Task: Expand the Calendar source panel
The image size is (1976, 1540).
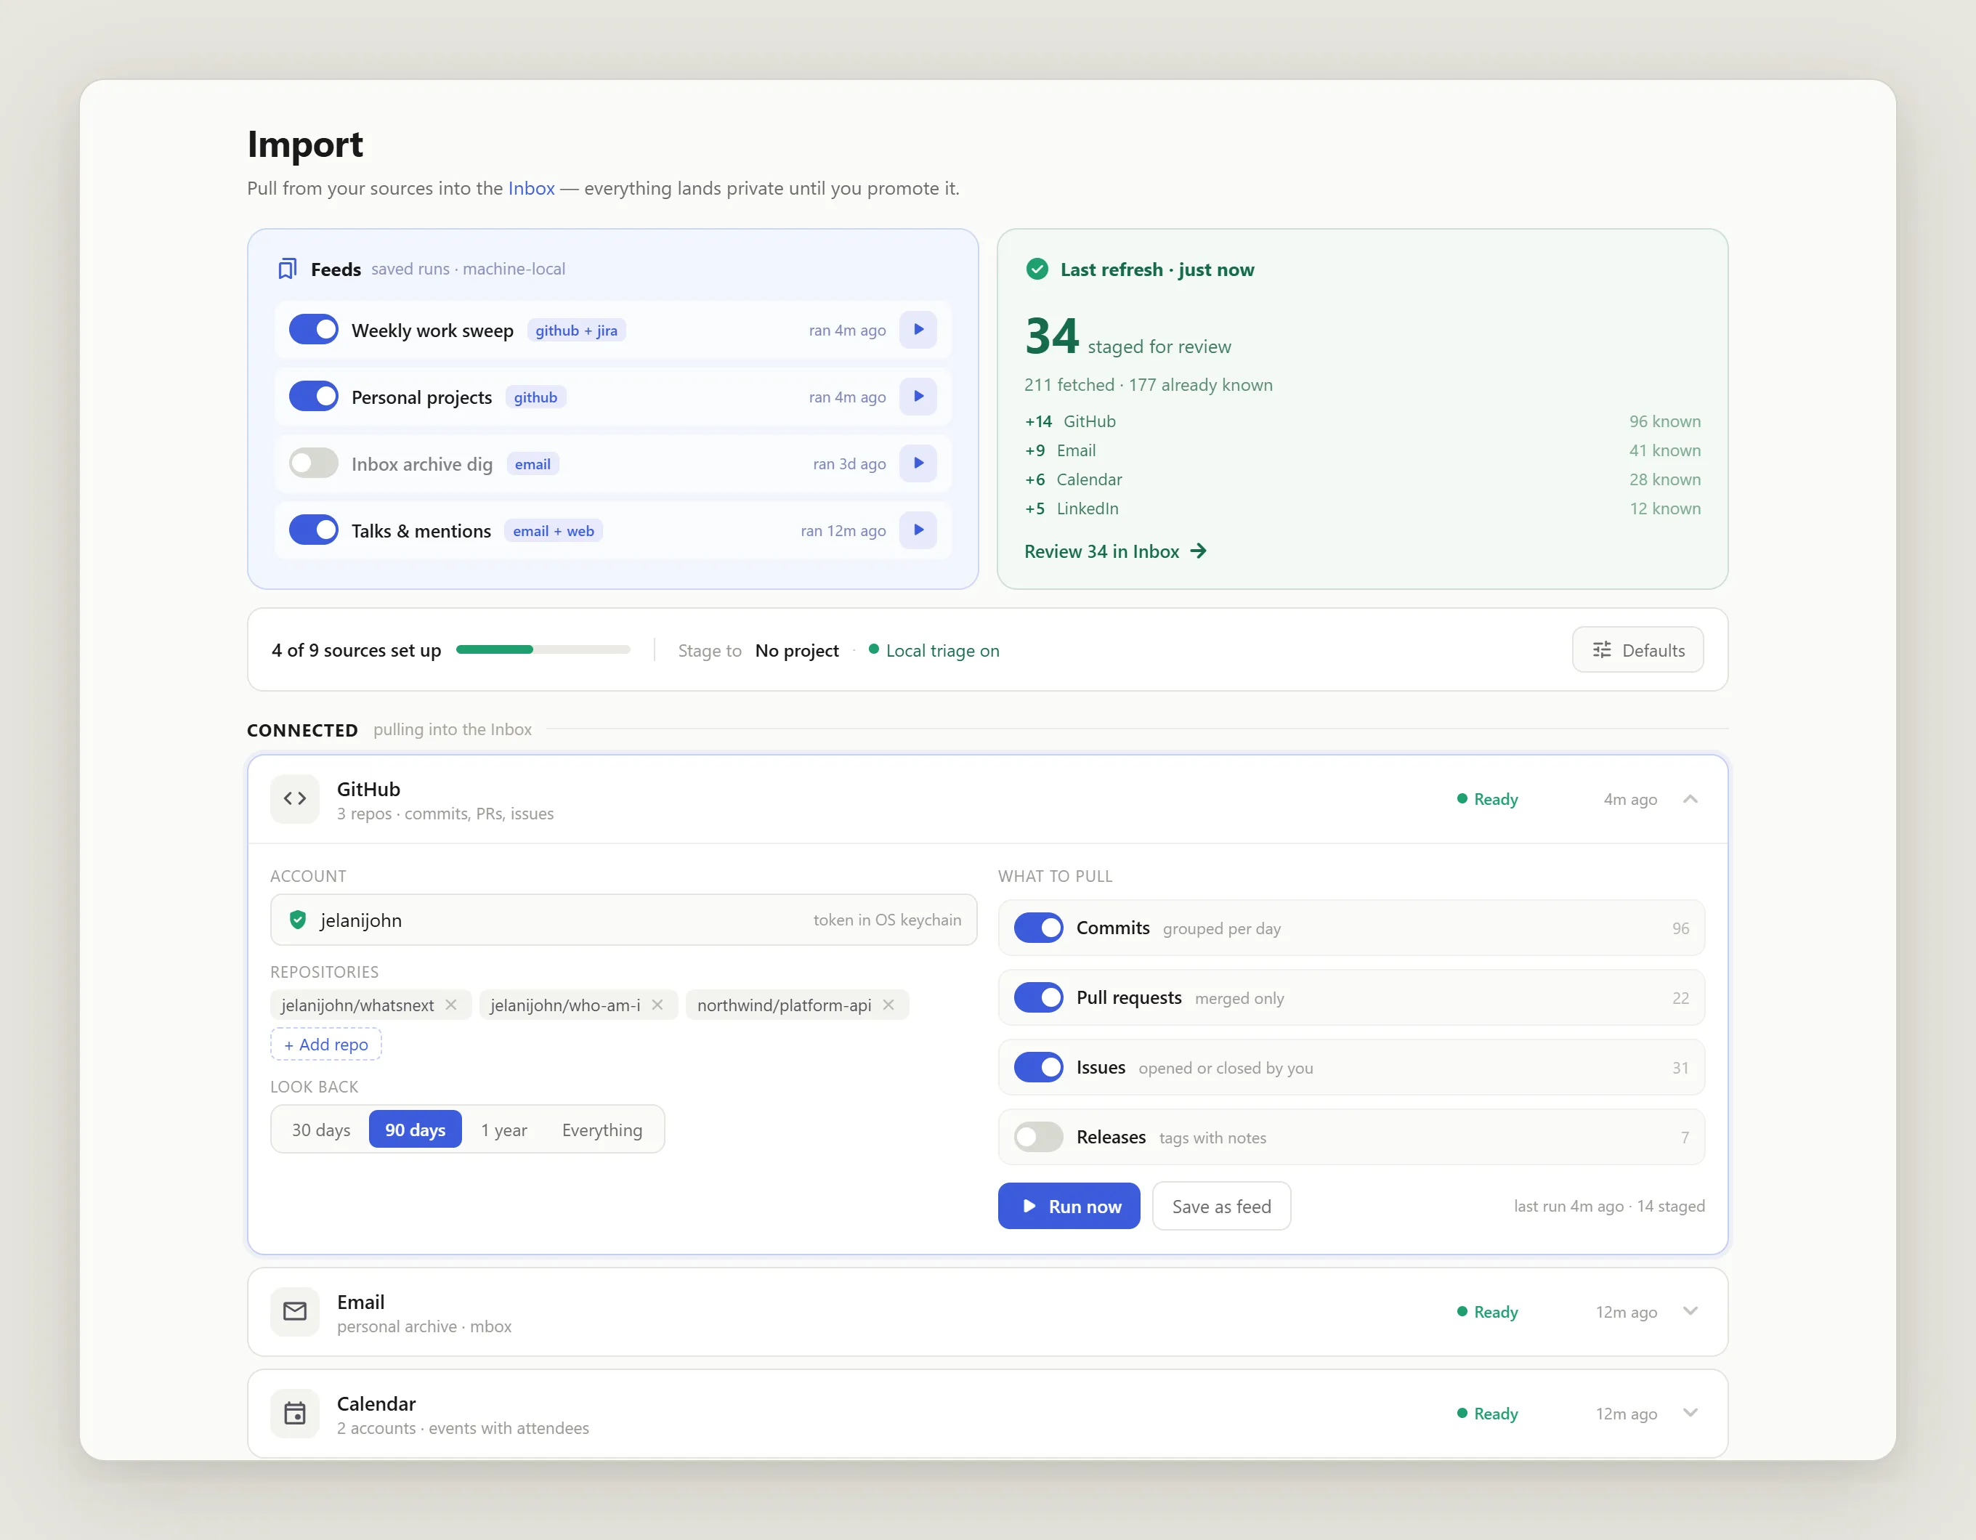Action: point(1690,1414)
